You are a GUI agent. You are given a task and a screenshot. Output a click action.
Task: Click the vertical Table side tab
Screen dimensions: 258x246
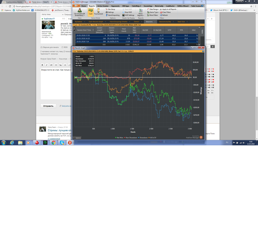202,32
